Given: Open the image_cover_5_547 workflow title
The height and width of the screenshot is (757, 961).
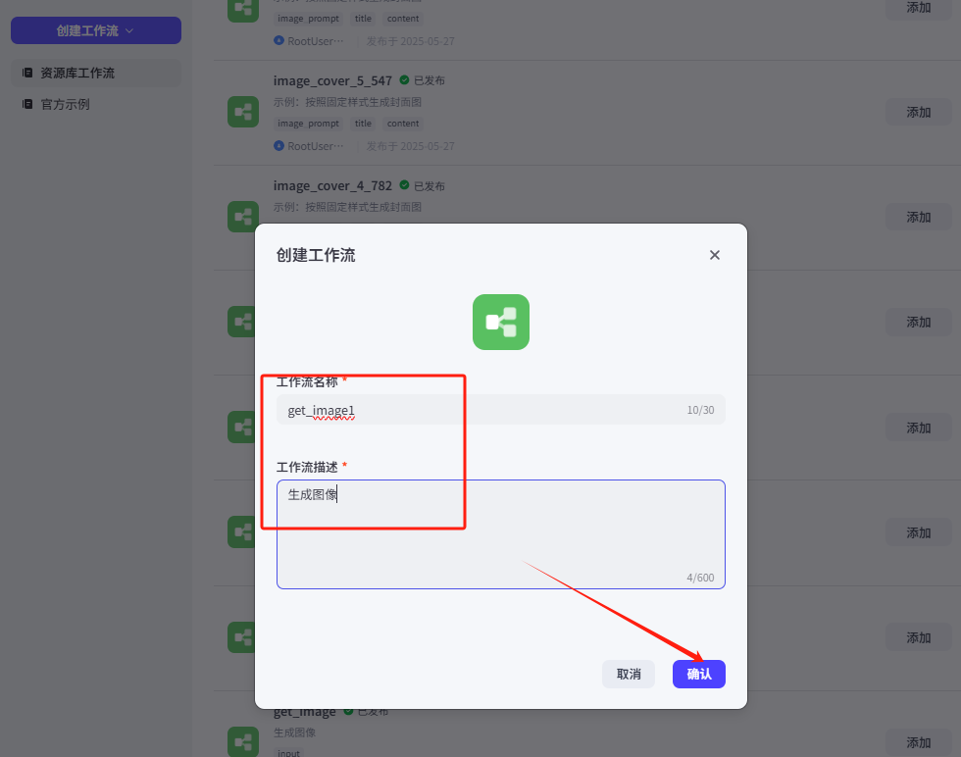Looking at the screenshot, I should click(x=332, y=81).
